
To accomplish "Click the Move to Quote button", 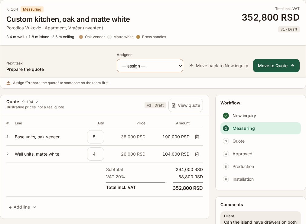I will (276, 66).
